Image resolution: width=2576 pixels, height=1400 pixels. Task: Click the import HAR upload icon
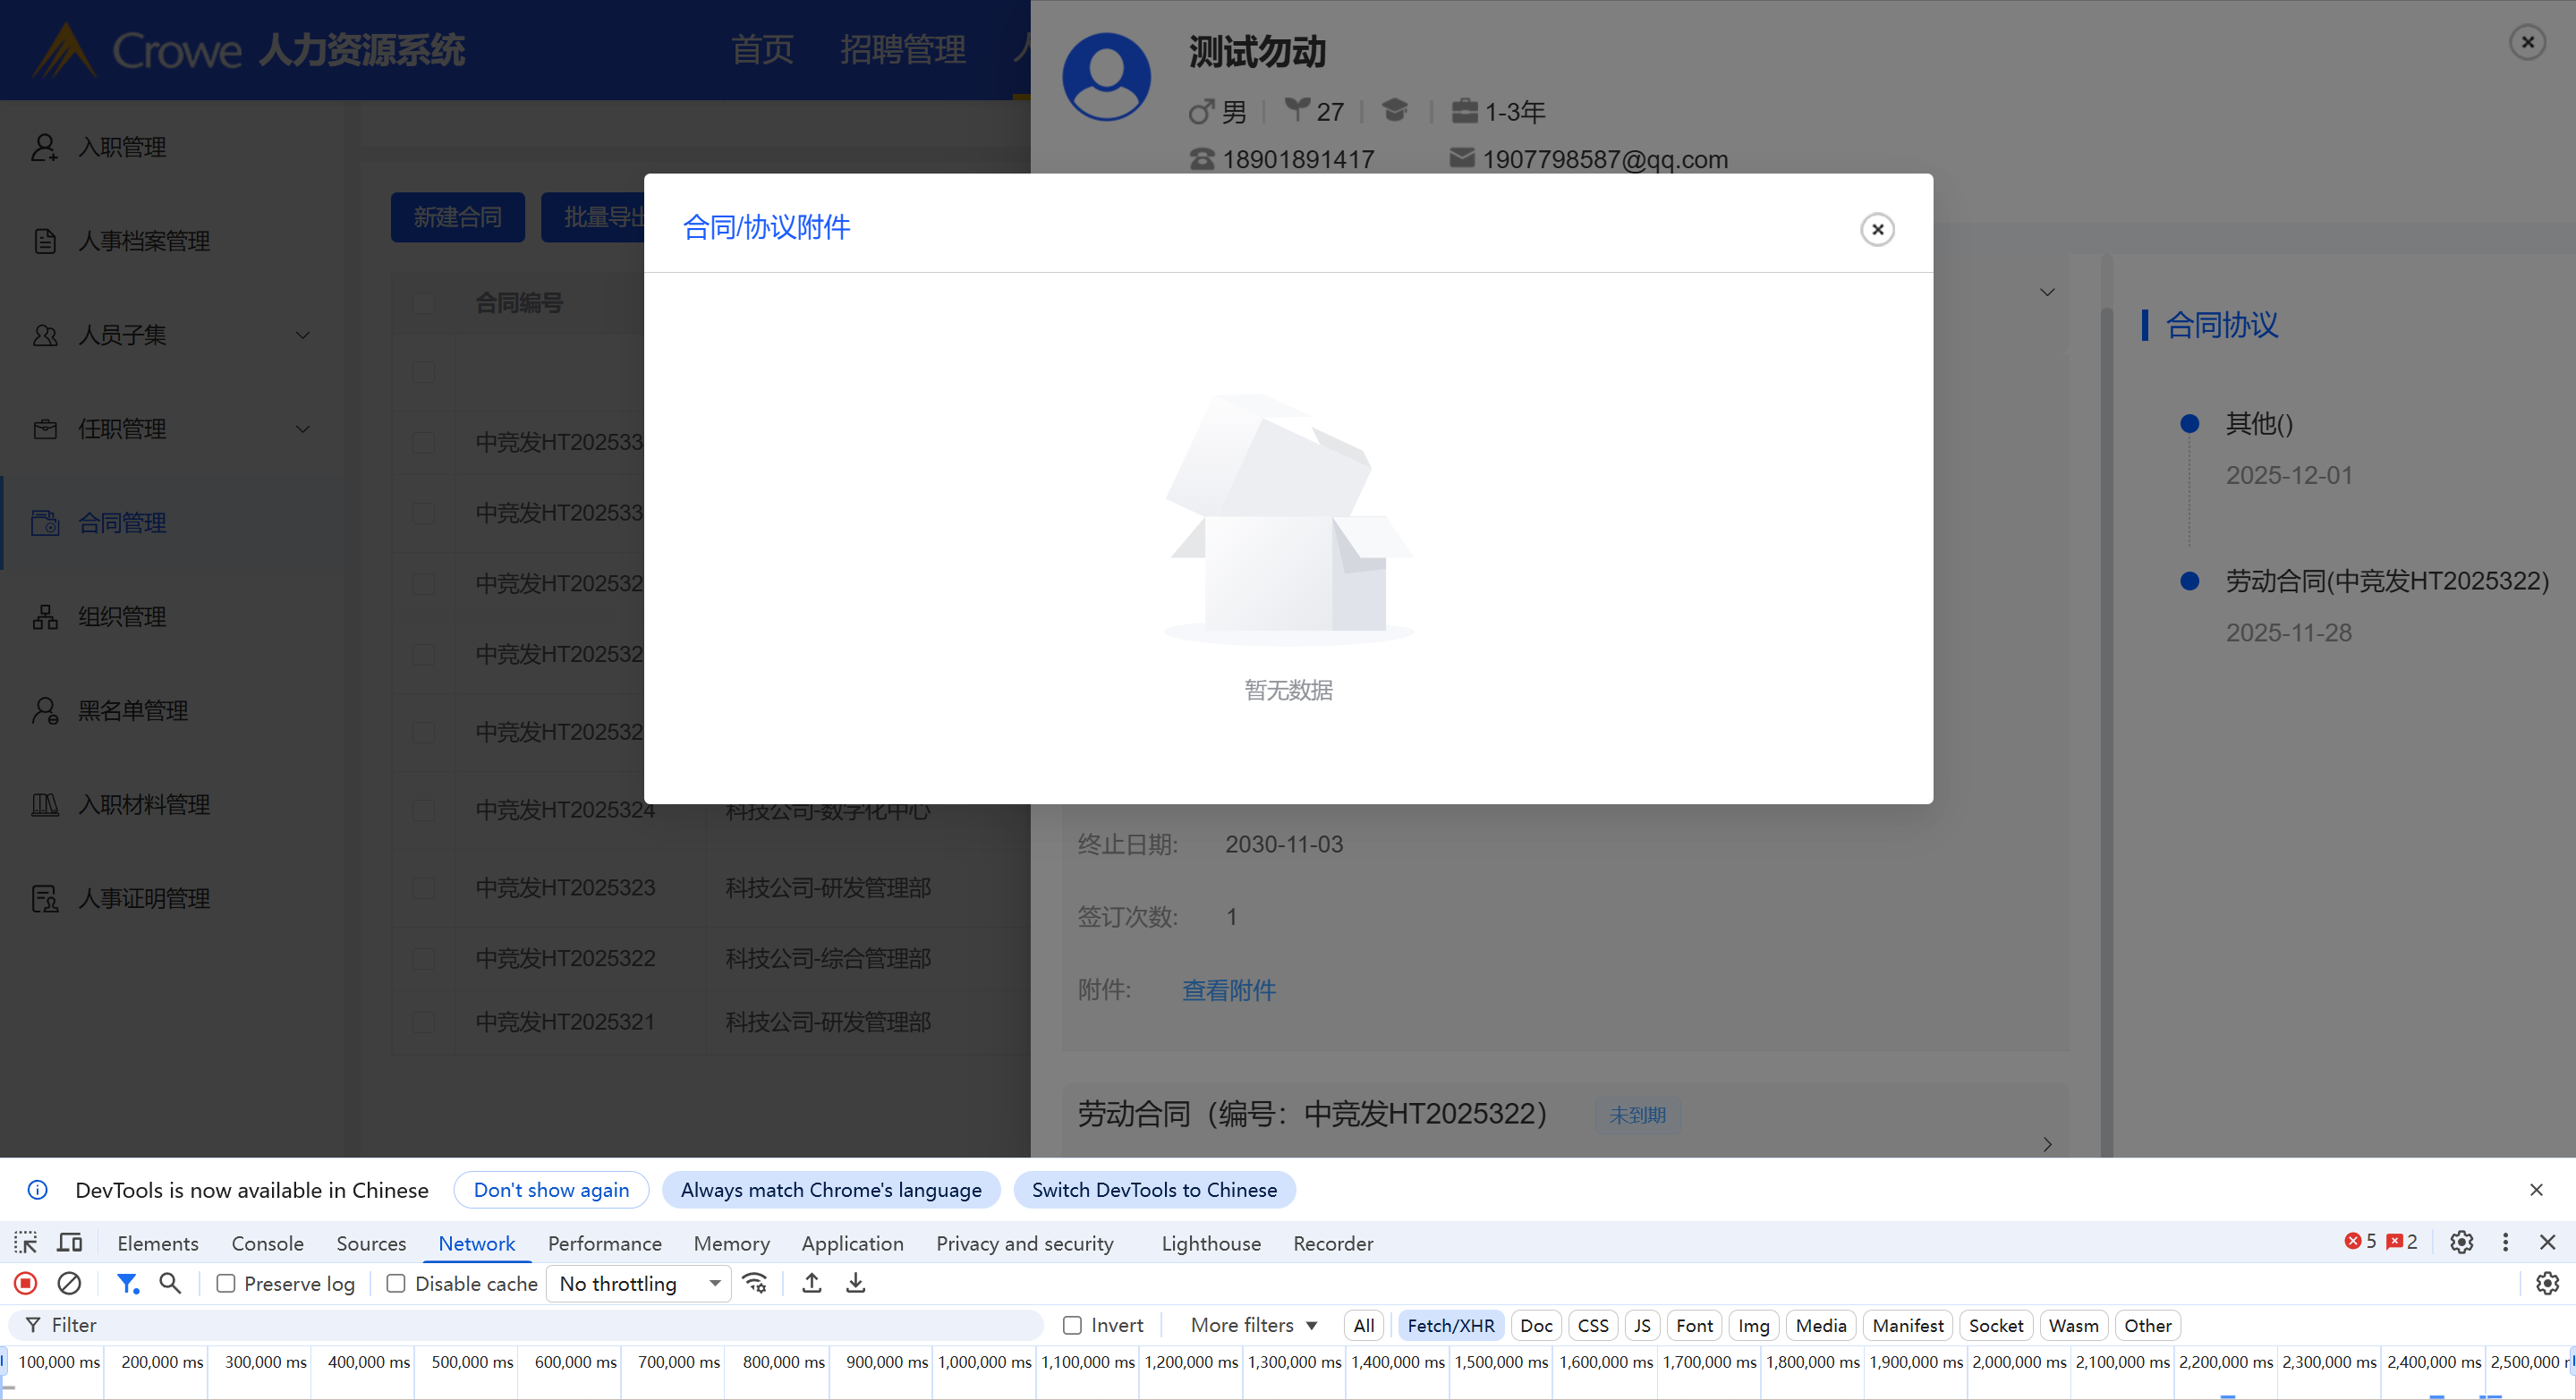[812, 1283]
